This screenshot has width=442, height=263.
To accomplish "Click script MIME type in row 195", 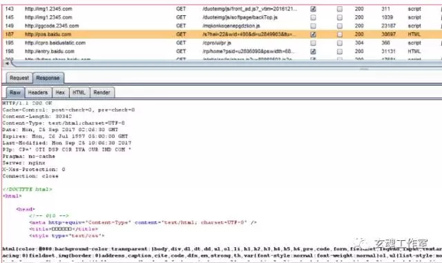I will pyautogui.click(x=414, y=43).
